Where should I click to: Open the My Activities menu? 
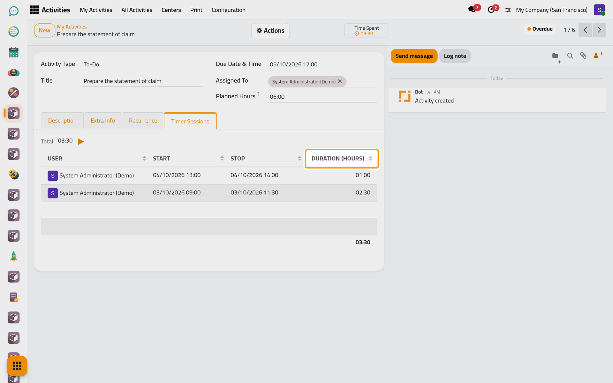pos(96,10)
